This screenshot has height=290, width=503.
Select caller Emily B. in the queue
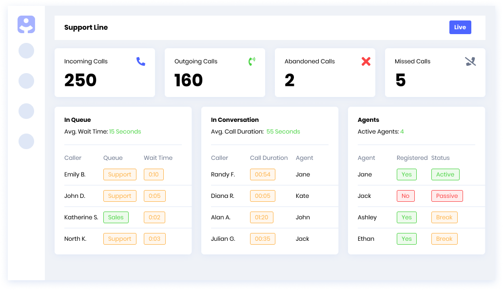coord(75,174)
